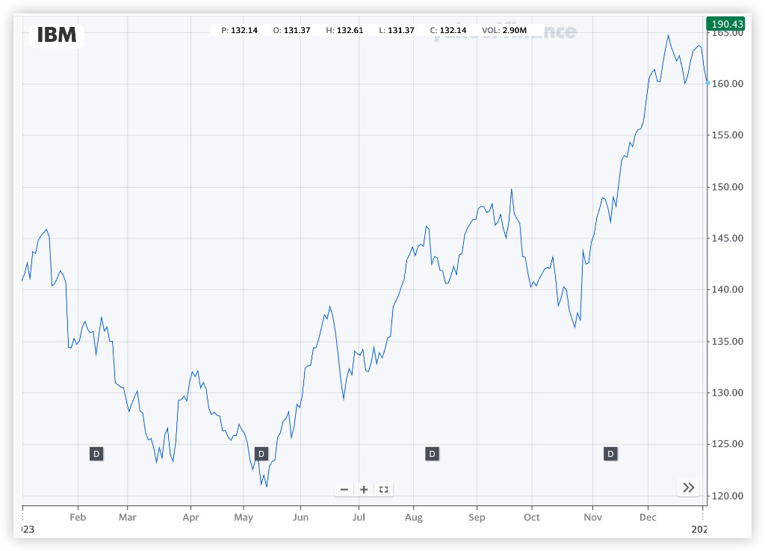Select the P: 132.14 price readout
The image size is (765, 551).
[239, 30]
